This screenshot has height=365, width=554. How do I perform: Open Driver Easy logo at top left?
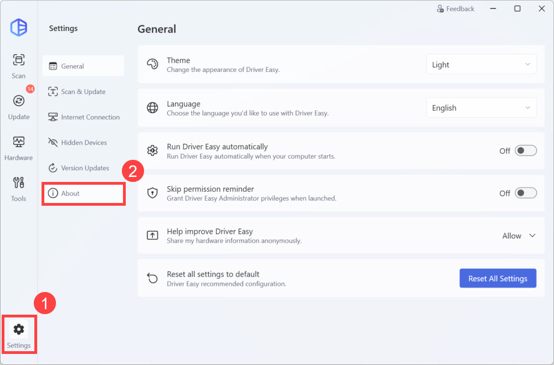19,27
